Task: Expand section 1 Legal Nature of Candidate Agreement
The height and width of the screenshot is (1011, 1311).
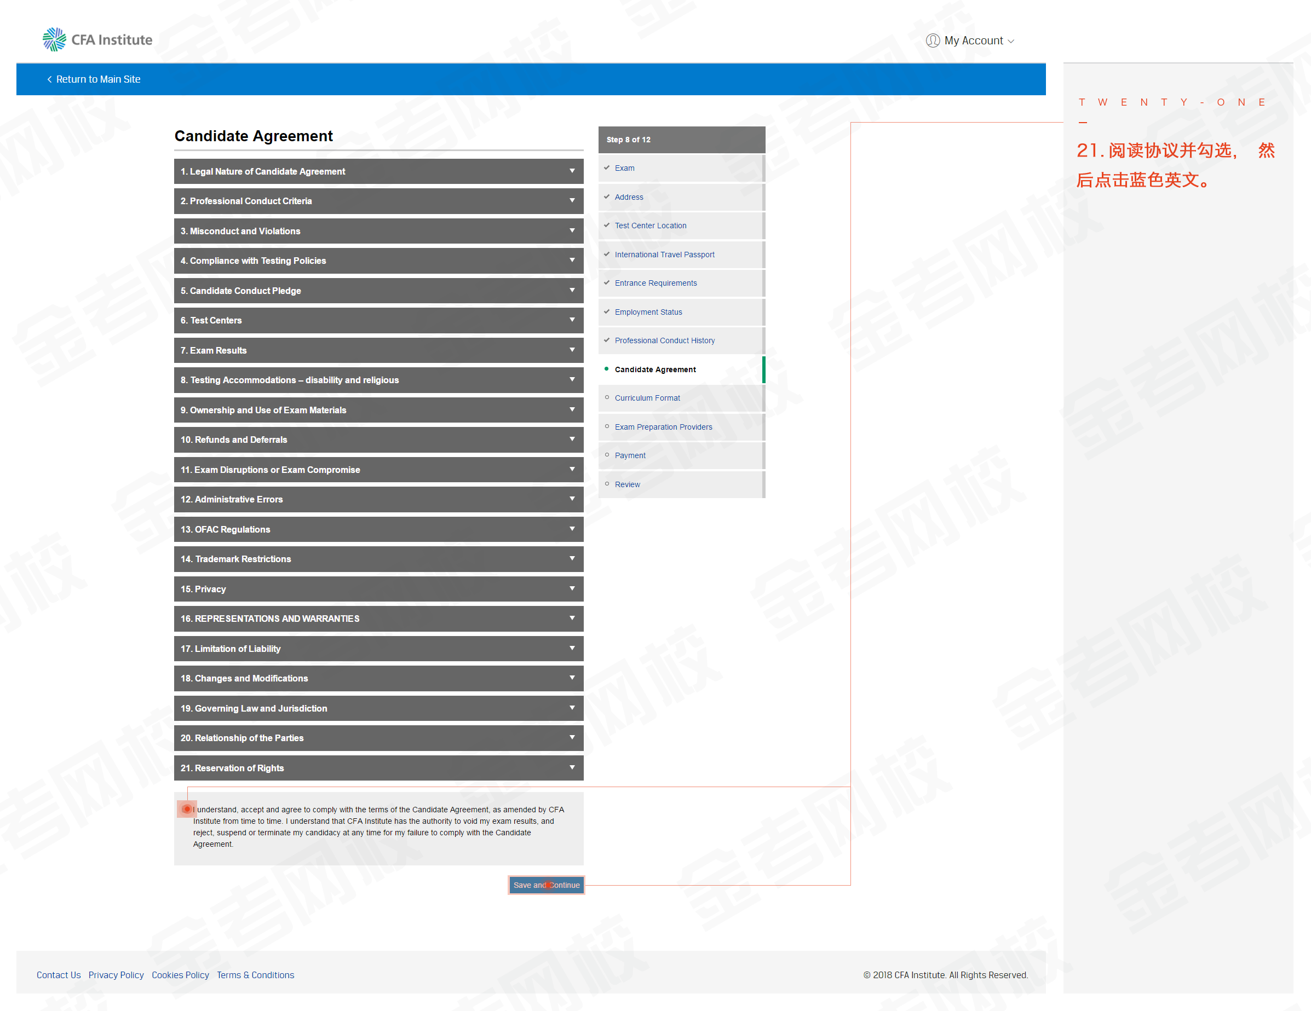Action: pyautogui.click(x=378, y=171)
